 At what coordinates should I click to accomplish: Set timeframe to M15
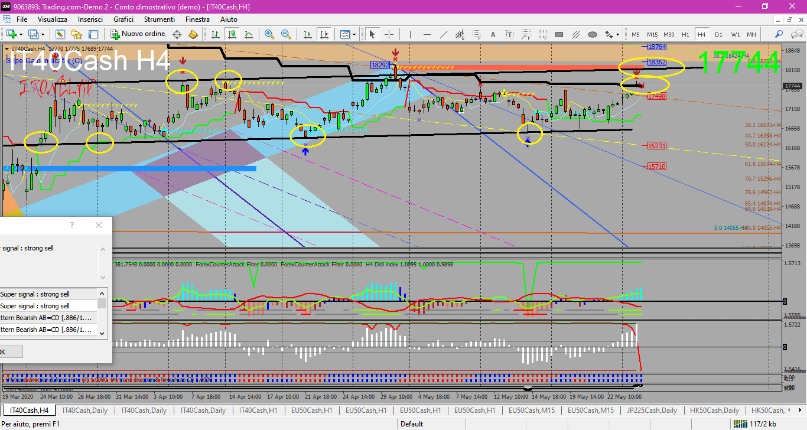coord(652,34)
